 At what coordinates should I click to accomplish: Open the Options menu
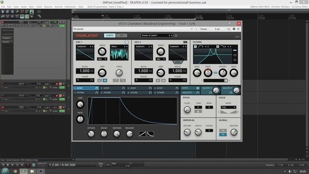pyautogui.click(x=48, y=7)
